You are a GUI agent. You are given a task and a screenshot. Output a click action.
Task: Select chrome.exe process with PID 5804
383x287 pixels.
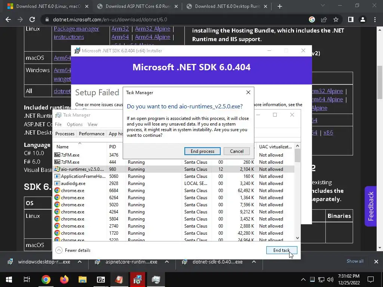[174, 219]
